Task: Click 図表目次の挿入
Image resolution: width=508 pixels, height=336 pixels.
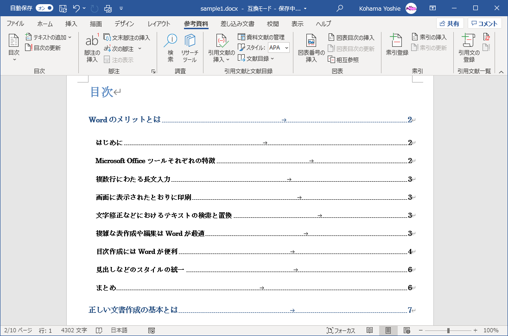Action: pyautogui.click(x=351, y=38)
